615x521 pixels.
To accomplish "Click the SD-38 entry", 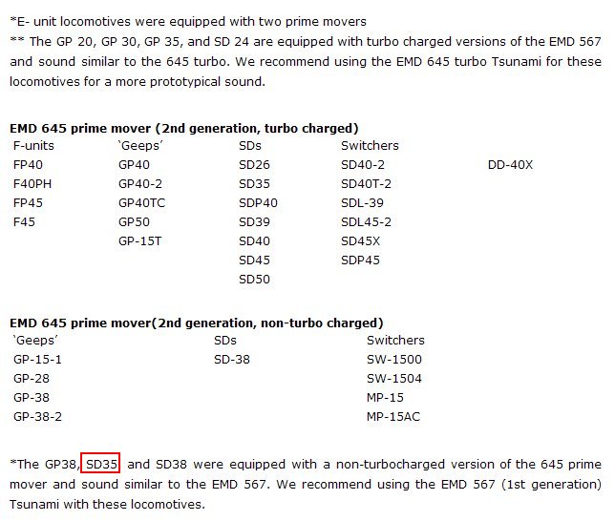I will (x=232, y=360).
